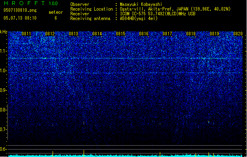Click the 0813 time marker
The height and width of the screenshot is (157, 247).
73,34
